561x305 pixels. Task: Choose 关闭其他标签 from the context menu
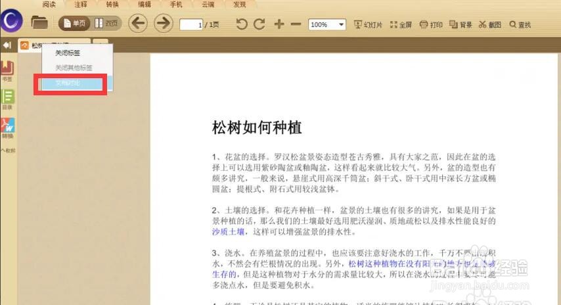click(x=74, y=68)
